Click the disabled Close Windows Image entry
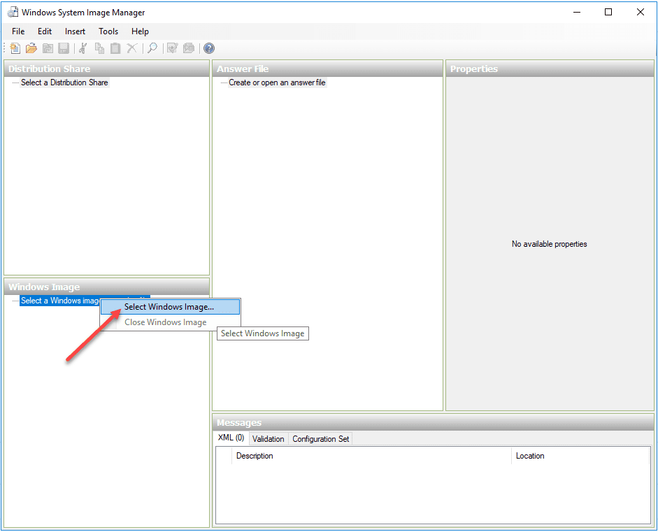This screenshot has width=658, height=532. pyautogui.click(x=170, y=322)
